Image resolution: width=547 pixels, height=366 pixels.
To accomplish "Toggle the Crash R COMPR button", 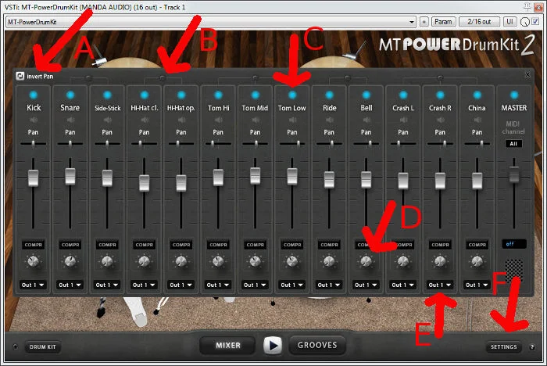I will coord(440,245).
